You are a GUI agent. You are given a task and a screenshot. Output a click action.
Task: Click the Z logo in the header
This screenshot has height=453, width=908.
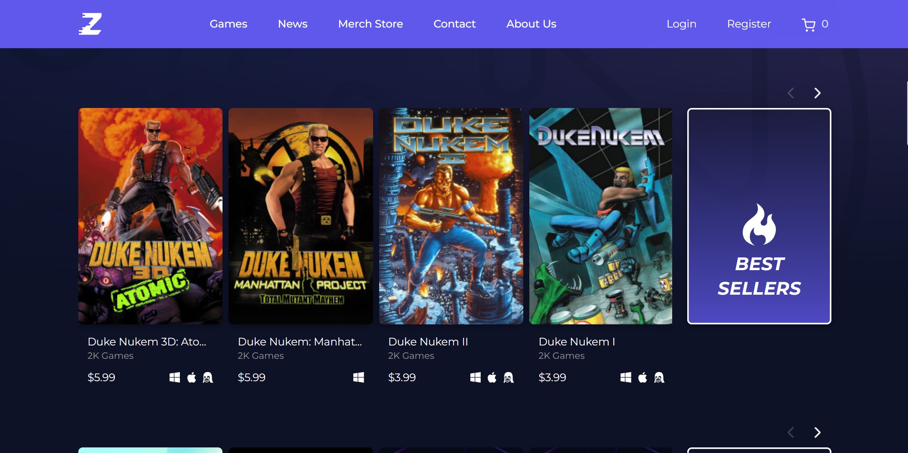(90, 24)
